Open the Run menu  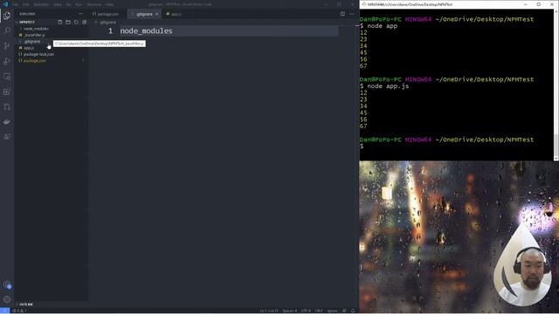coord(79,4)
